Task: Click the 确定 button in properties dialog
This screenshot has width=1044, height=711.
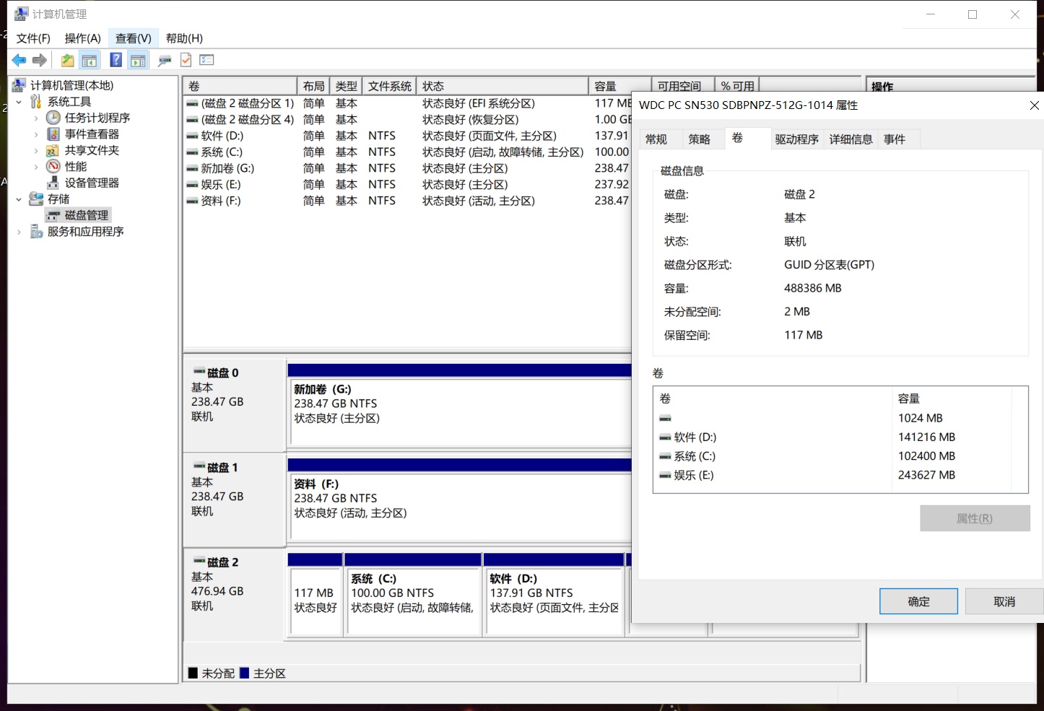Action: click(918, 601)
